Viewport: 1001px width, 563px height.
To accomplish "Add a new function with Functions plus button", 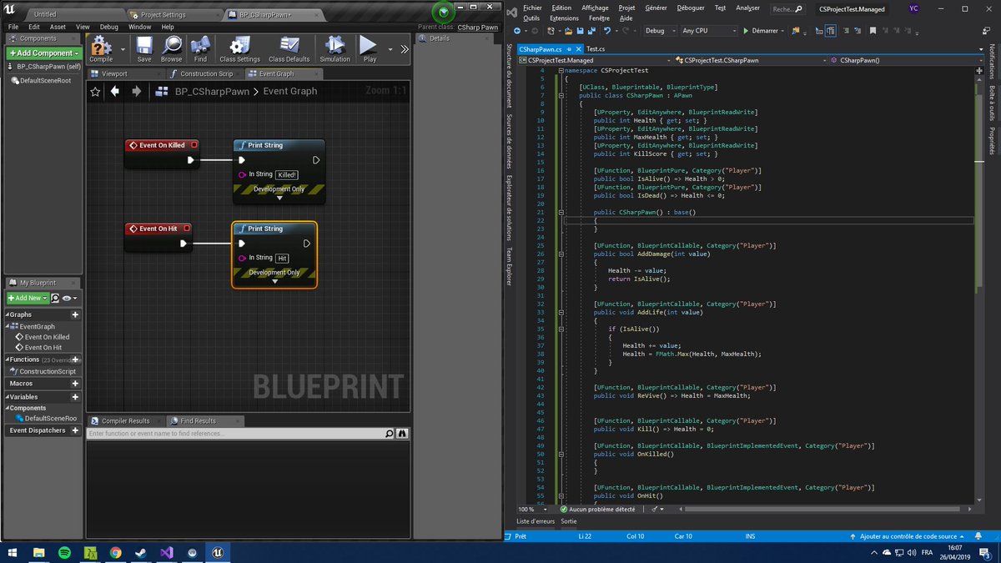I will 75,359.
